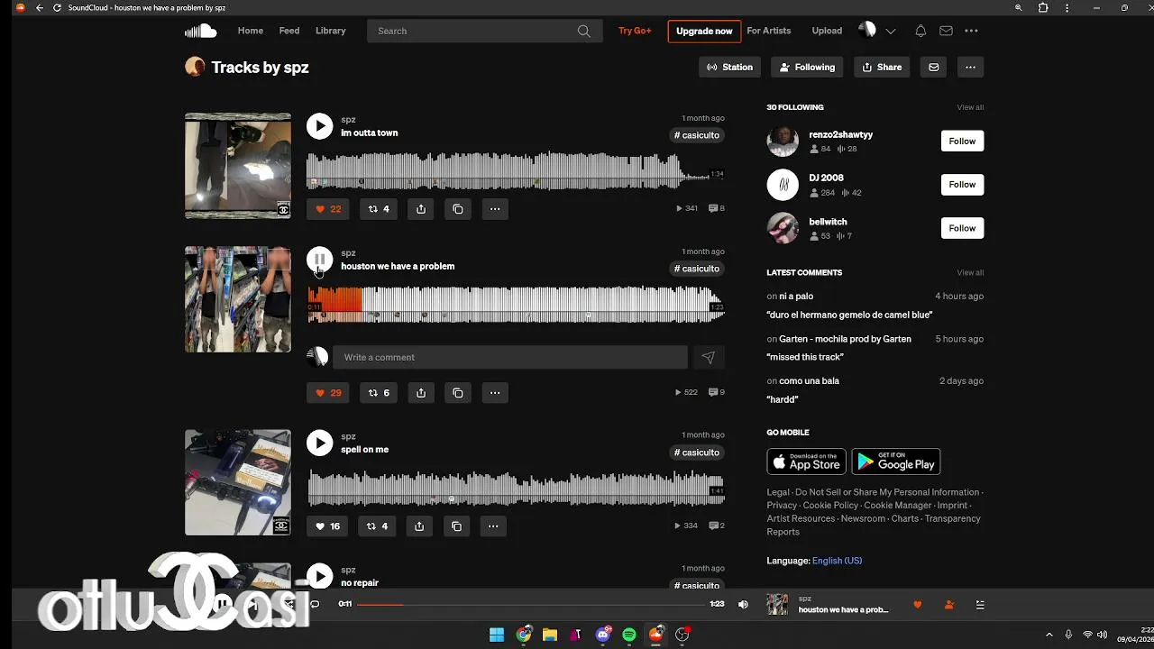Expand the profile dropdown chevron
Screen dimensions: 1154x649
pos(891,31)
